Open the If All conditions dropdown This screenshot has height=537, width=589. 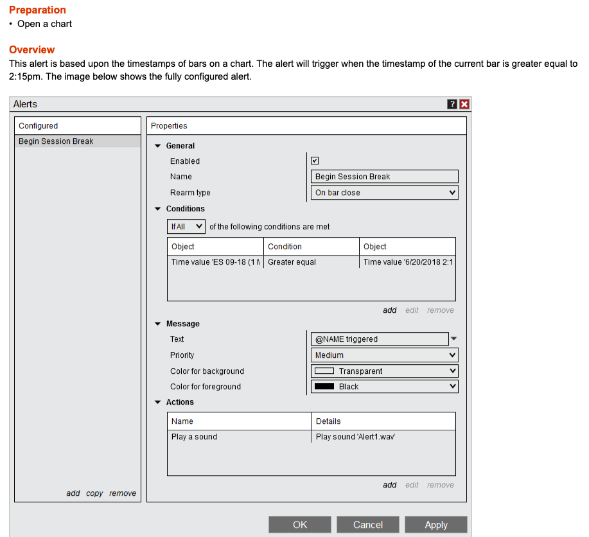186,227
